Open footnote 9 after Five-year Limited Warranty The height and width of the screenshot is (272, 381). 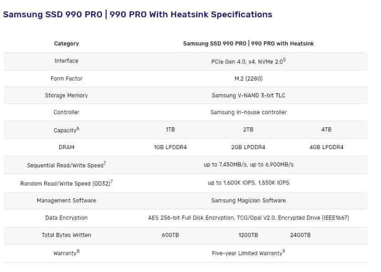click(284, 251)
